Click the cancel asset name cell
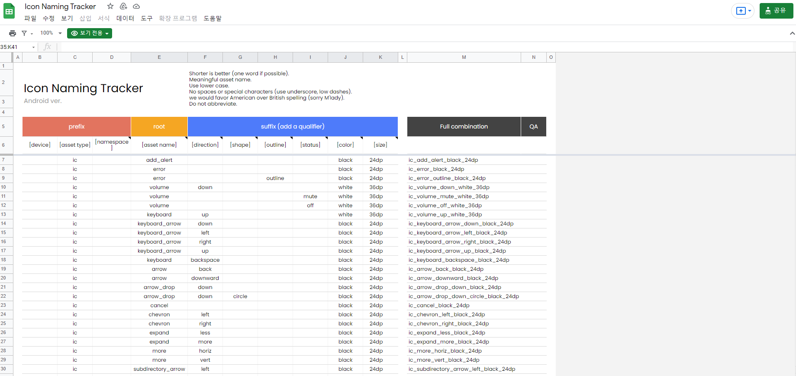 tap(159, 305)
